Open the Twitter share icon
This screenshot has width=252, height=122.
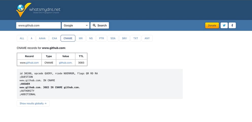pos(224,26)
